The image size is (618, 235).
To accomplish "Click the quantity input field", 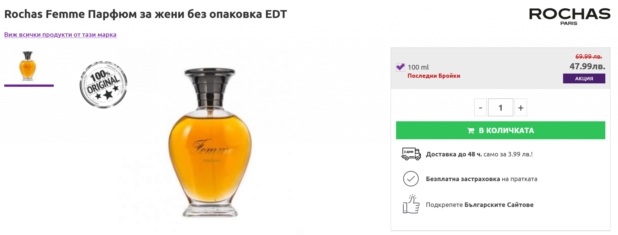I will [x=500, y=107].
